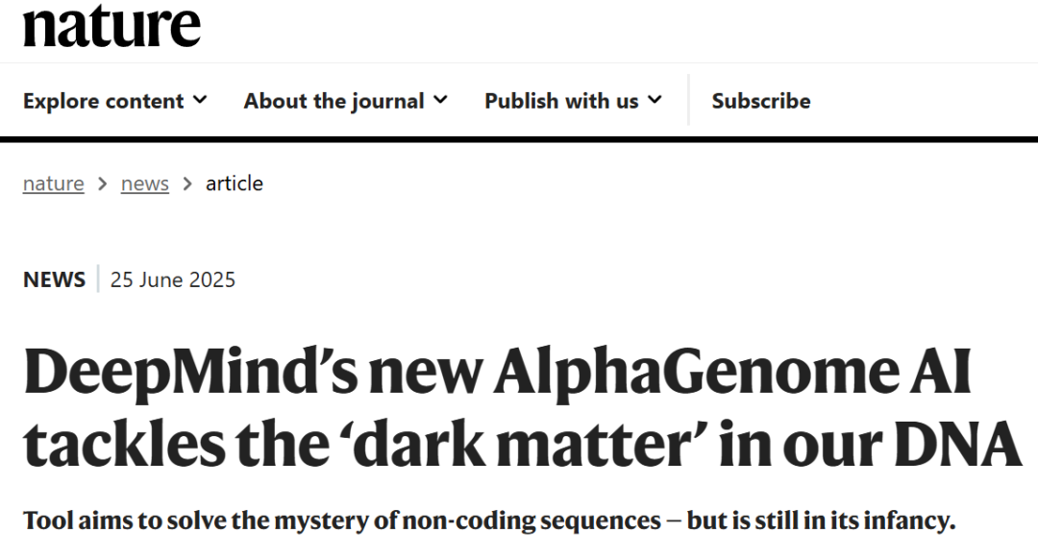Click the article breadcrumb text

(235, 183)
